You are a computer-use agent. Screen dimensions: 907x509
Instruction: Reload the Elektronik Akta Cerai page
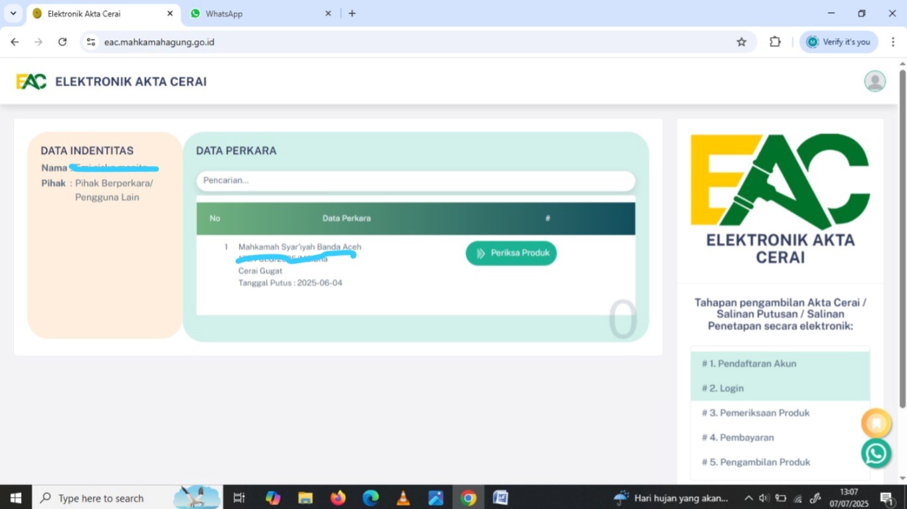pos(62,42)
